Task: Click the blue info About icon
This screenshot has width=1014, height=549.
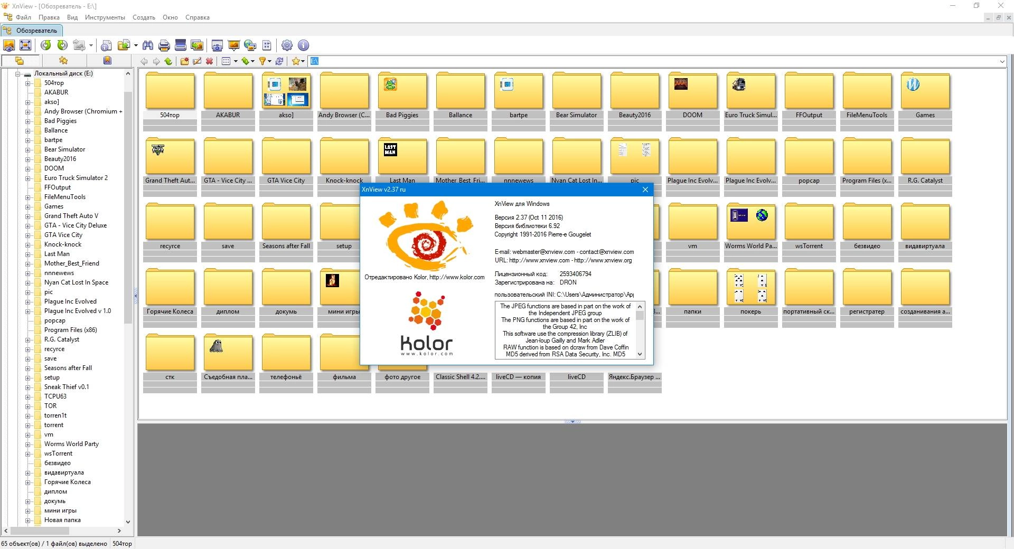Action: pyautogui.click(x=304, y=45)
